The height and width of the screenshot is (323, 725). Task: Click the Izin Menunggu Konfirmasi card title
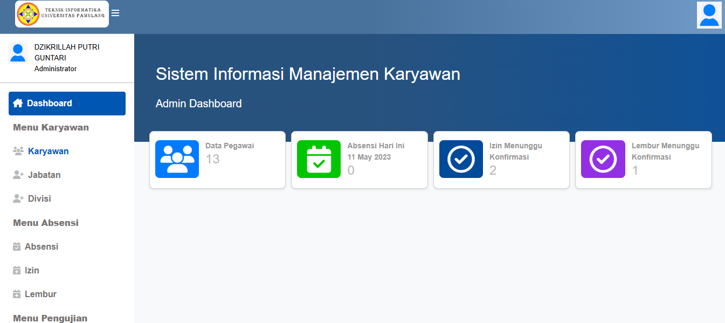point(515,152)
